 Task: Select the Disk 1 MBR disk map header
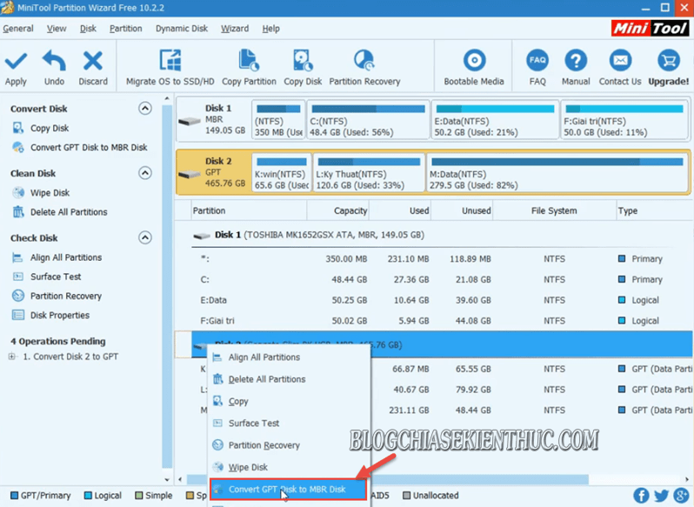coord(214,120)
